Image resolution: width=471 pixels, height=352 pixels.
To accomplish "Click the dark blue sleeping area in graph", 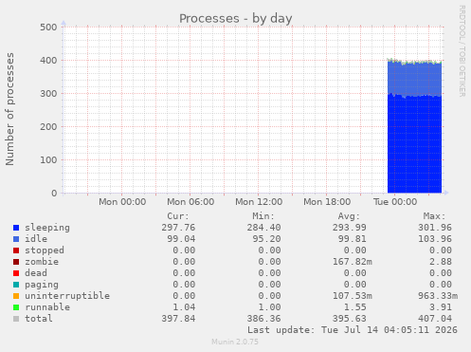I will pos(414,144).
